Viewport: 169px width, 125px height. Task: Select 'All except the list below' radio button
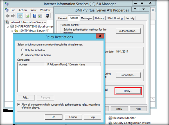22,55
